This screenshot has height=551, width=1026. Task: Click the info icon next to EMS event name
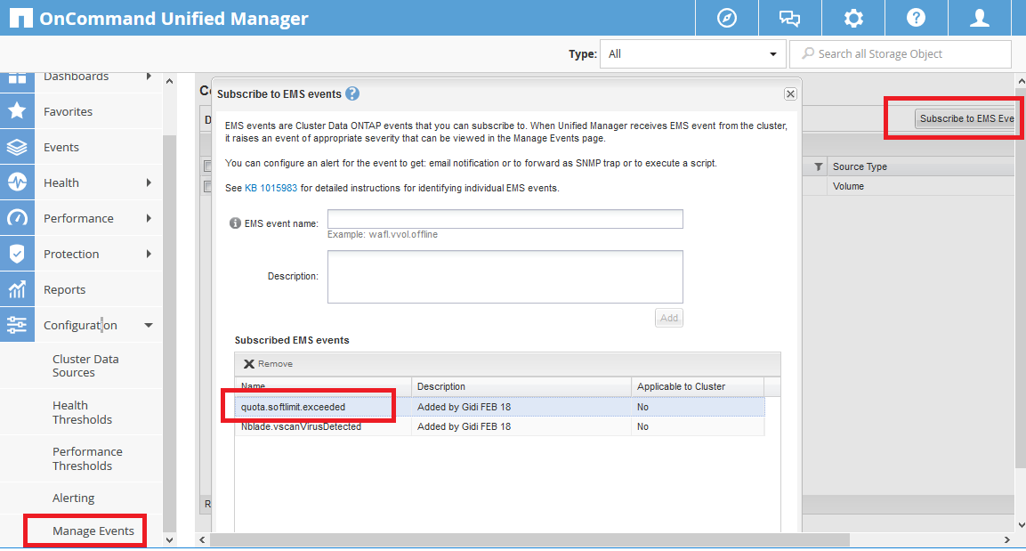point(235,223)
